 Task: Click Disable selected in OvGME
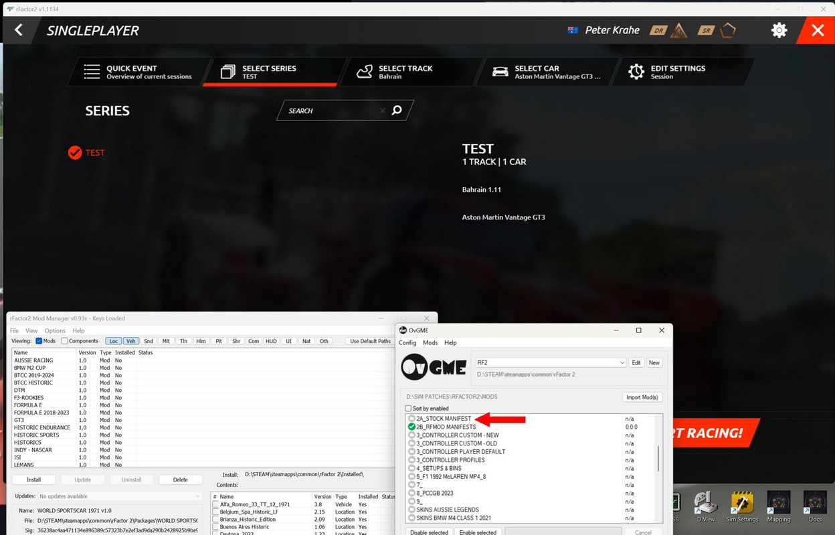click(x=429, y=532)
